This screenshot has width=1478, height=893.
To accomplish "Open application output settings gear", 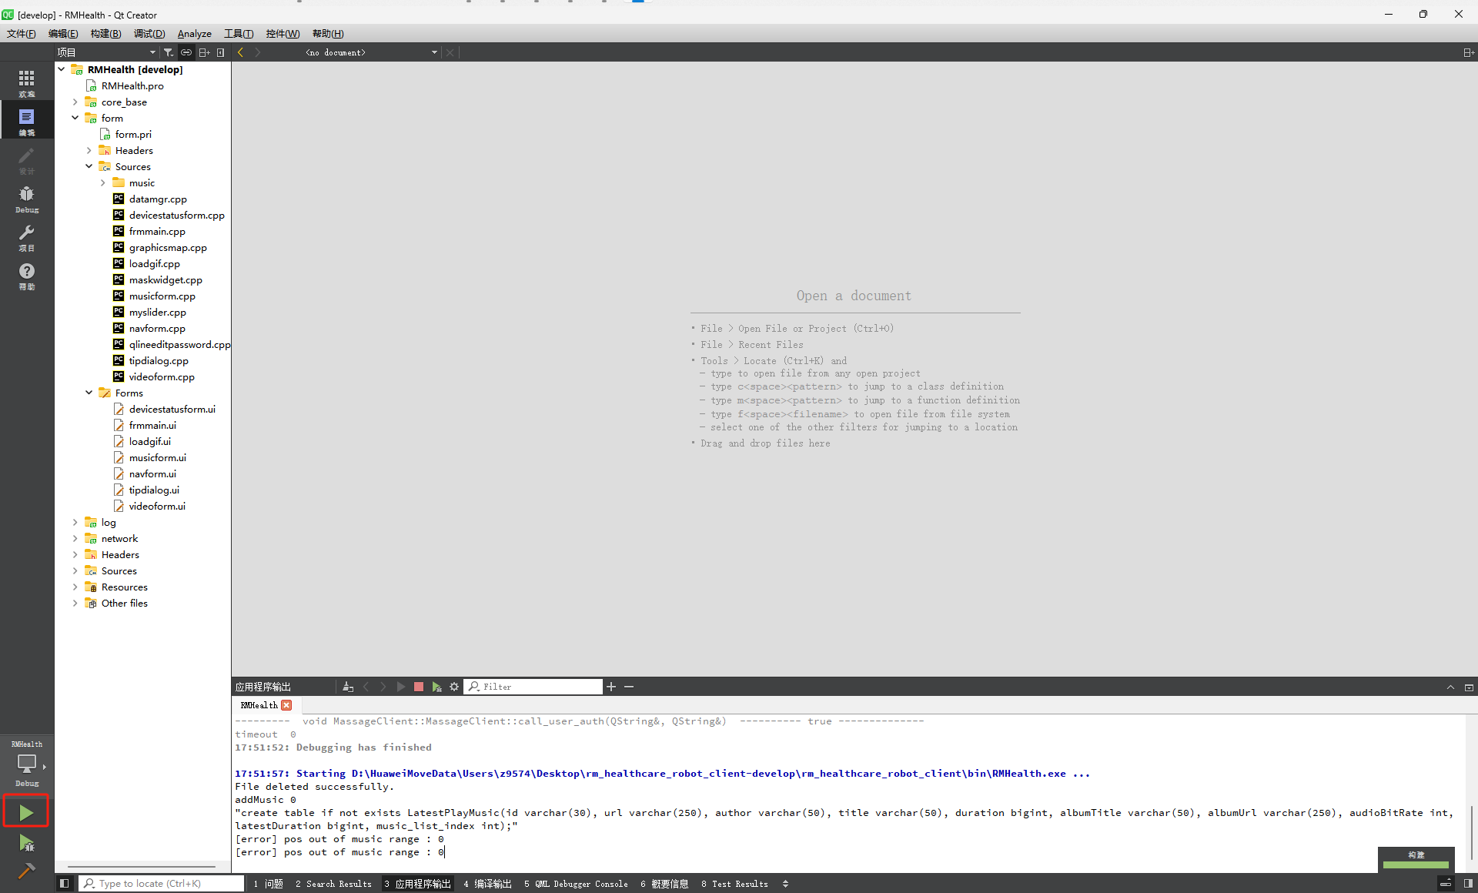I will (454, 687).
